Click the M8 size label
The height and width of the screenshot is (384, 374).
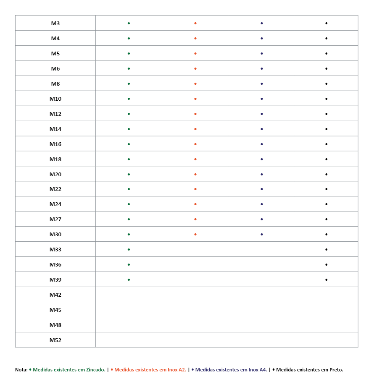point(55,84)
